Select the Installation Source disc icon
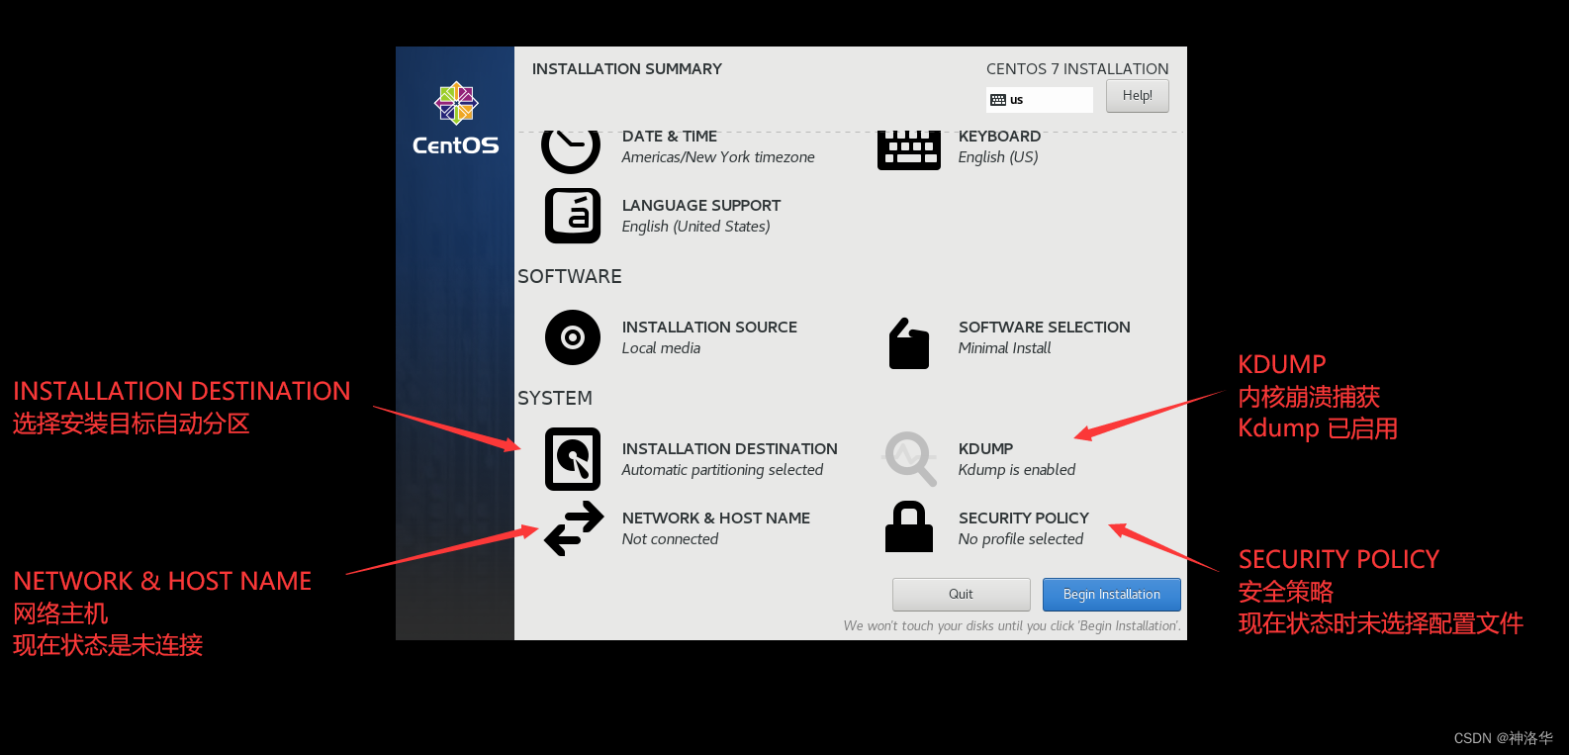This screenshot has height=755, width=1569. click(x=573, y=337)
